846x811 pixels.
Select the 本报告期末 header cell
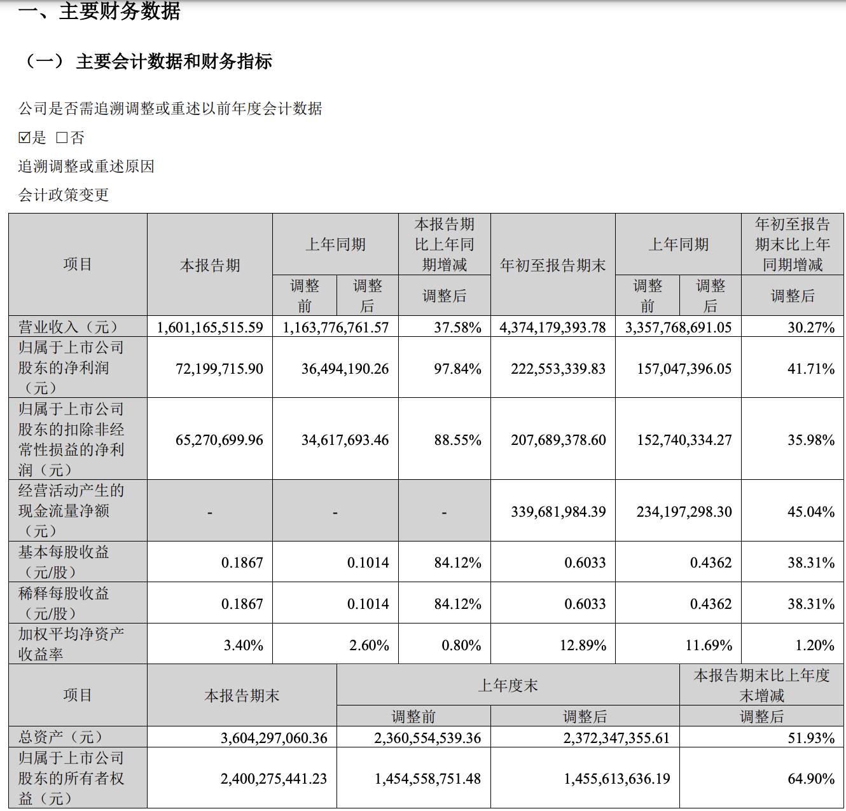tap(242, 696)
